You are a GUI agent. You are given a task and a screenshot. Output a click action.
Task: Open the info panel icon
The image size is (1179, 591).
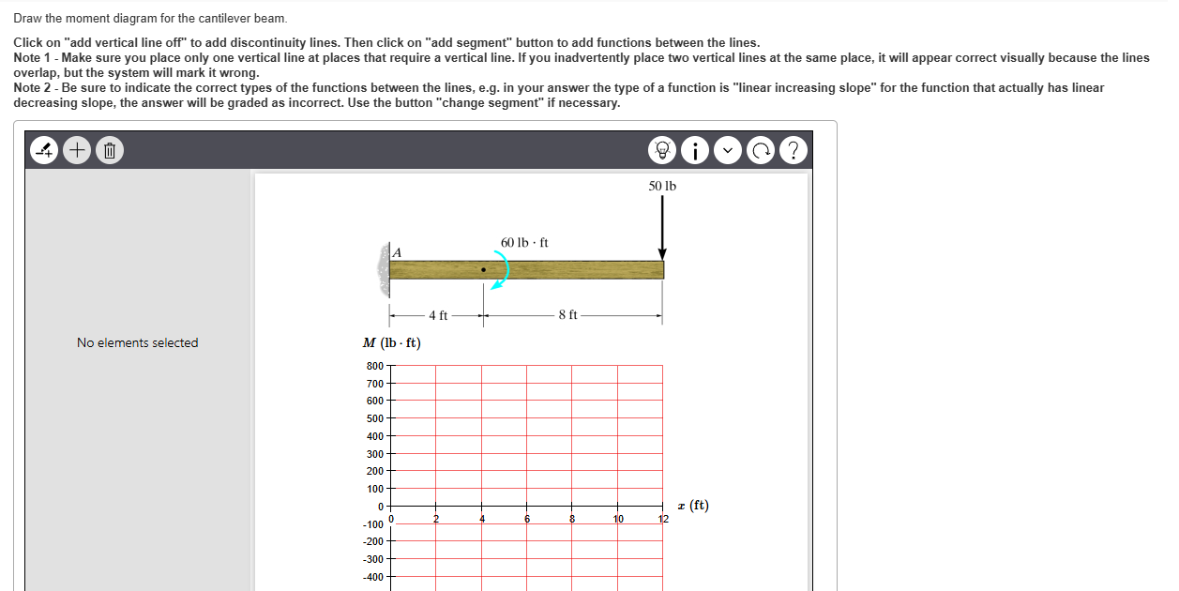(695, 149)
